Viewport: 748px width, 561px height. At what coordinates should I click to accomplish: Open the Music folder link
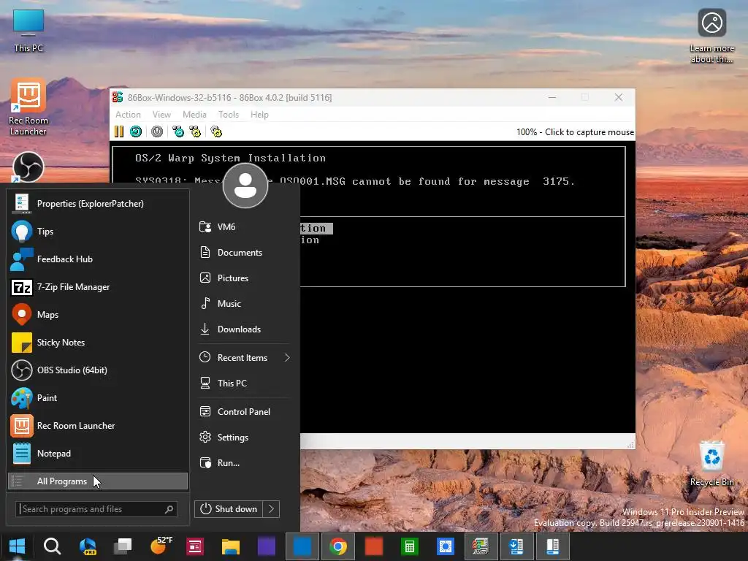pyautogui.click(x=244, y=303)
